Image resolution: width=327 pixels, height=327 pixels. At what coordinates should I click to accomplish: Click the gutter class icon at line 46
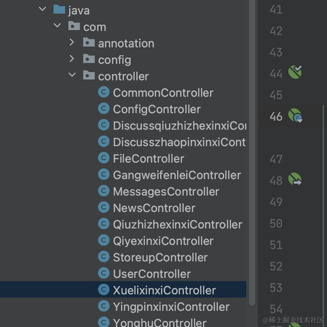[x=295, y=115]
